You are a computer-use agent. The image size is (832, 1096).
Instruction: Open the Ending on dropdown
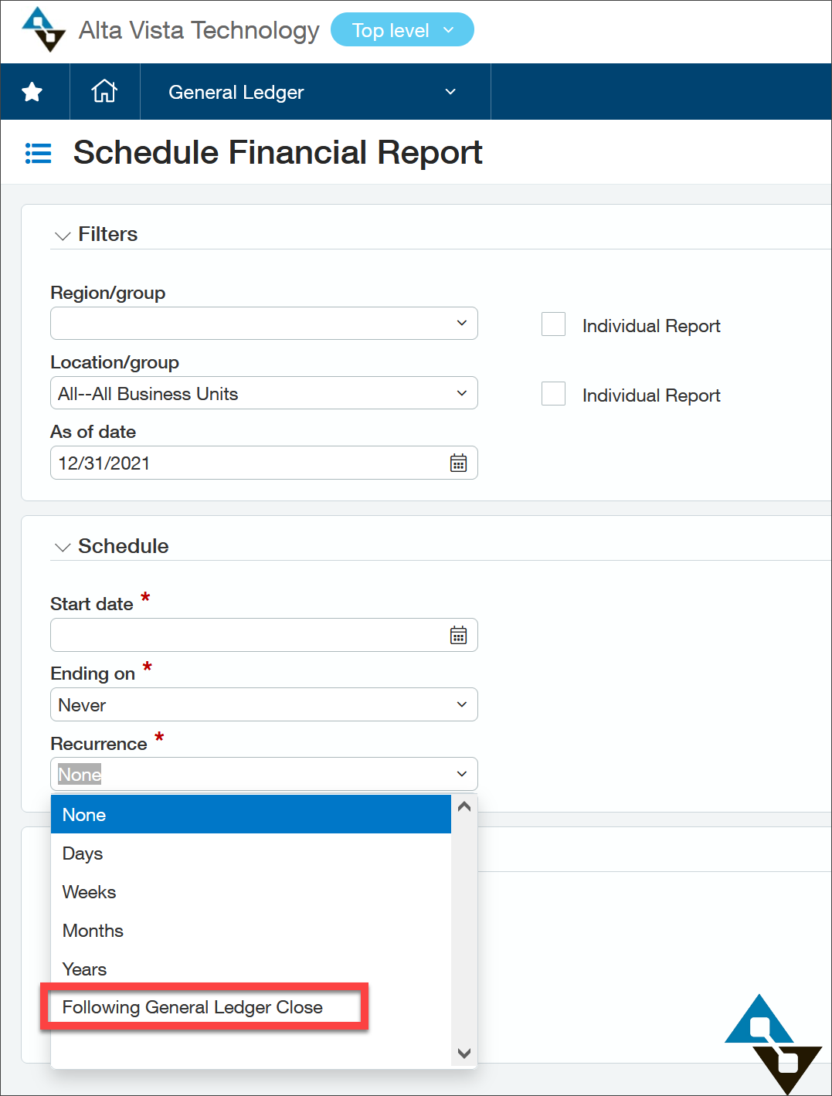[x=264, y=704]
